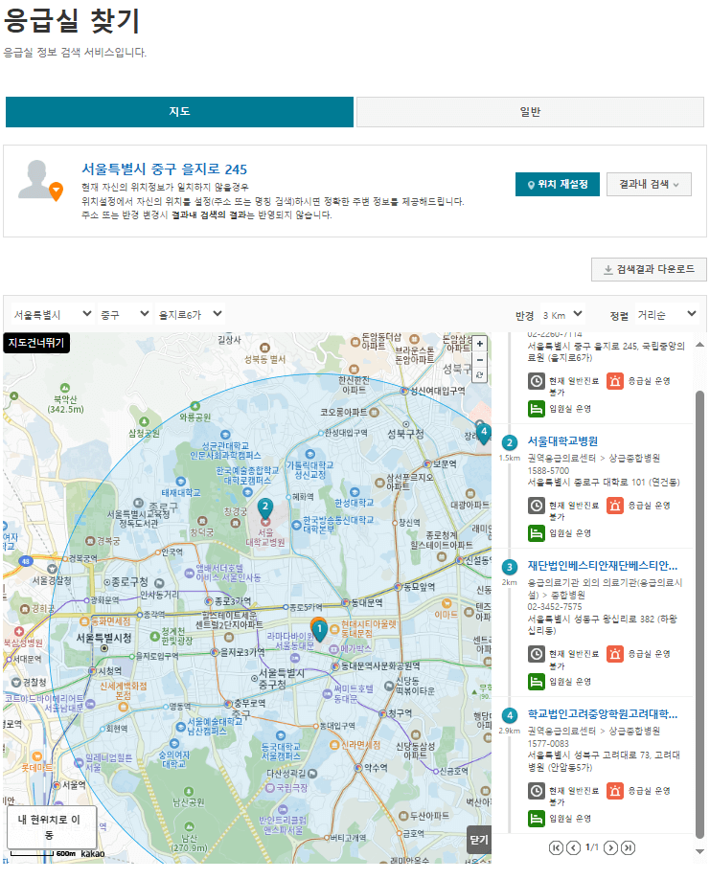This screenshot has width=710, height=879.
Task: Click the user location avatar icon
Action: [40, 180]
